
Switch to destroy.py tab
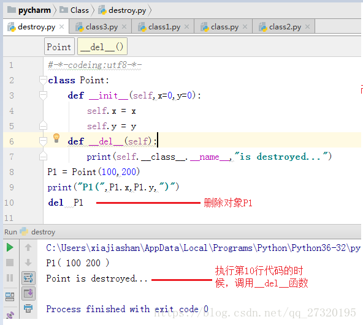click(x=36, y=27)
